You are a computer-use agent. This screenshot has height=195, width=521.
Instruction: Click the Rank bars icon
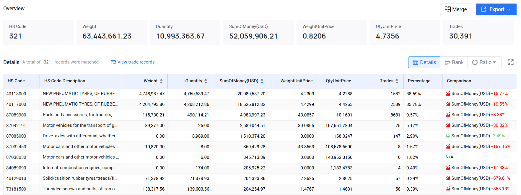pyautogui.click(x=447, y=62)
